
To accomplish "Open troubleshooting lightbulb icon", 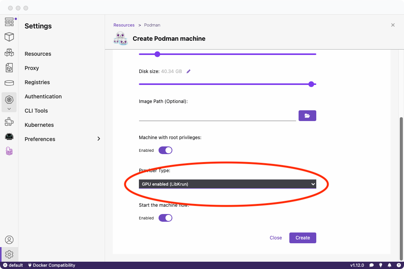I will pos(381,265).
